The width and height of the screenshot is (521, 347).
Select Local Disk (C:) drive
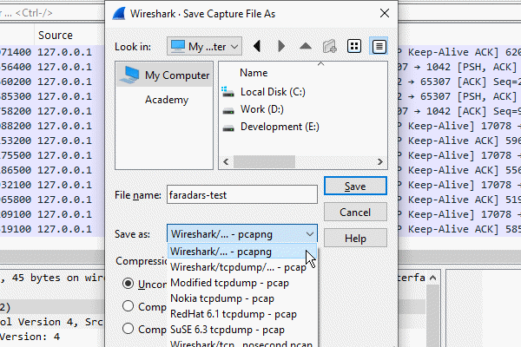pyautogui.click(x=273, y=92)
